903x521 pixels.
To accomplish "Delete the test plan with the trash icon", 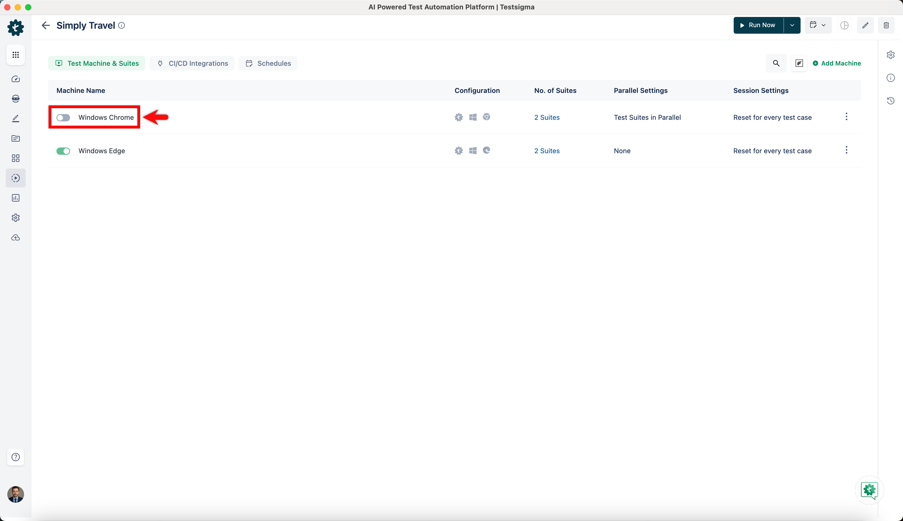I will (886, 25).
